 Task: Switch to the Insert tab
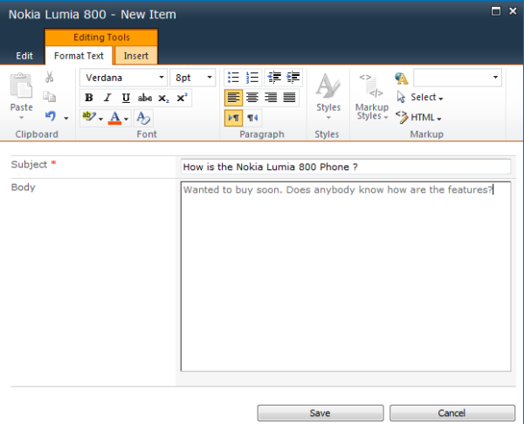click(136, 56)
